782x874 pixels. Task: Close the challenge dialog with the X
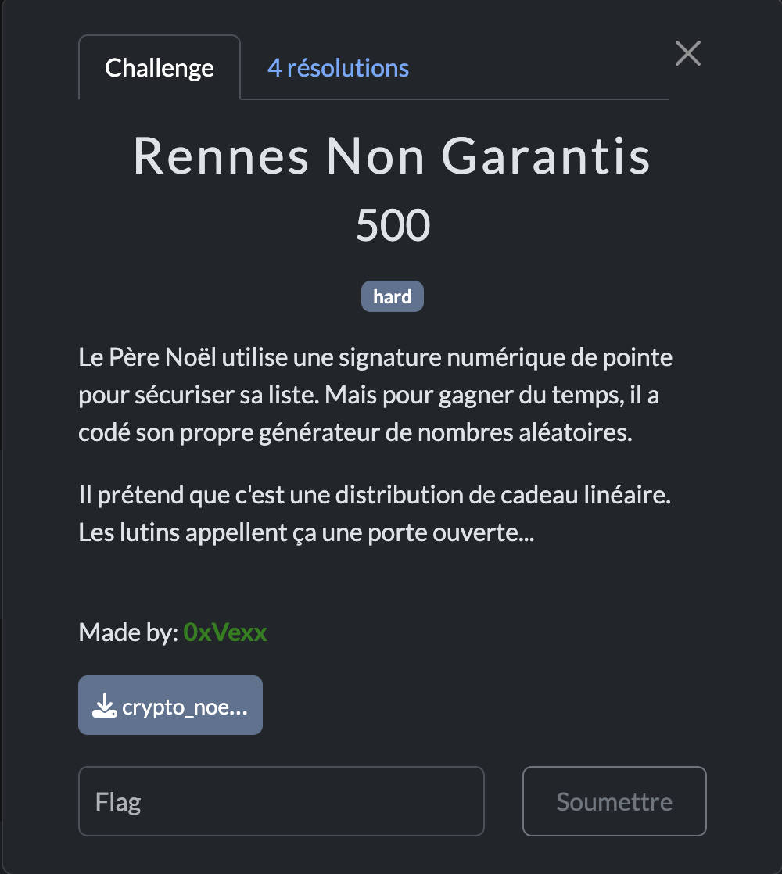coord(688,53)
